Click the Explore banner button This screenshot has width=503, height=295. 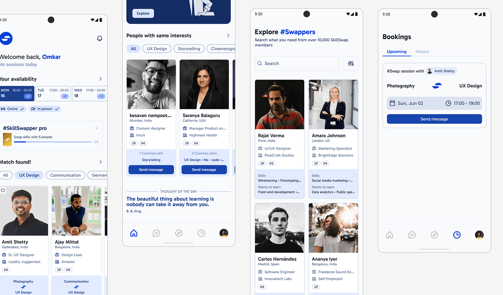[x=143, y=14]
